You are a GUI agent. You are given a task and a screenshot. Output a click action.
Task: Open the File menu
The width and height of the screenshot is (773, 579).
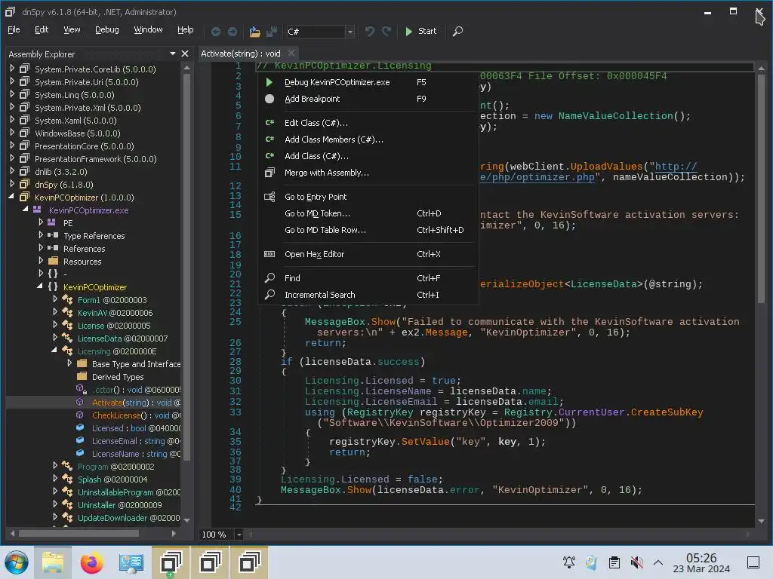(x=14, y=29)
